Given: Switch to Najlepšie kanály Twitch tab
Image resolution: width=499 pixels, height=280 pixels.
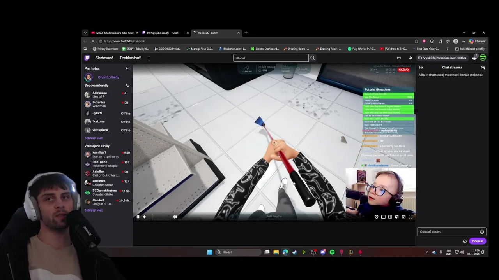Looking at the screenshot, I should tap(165, 33).
